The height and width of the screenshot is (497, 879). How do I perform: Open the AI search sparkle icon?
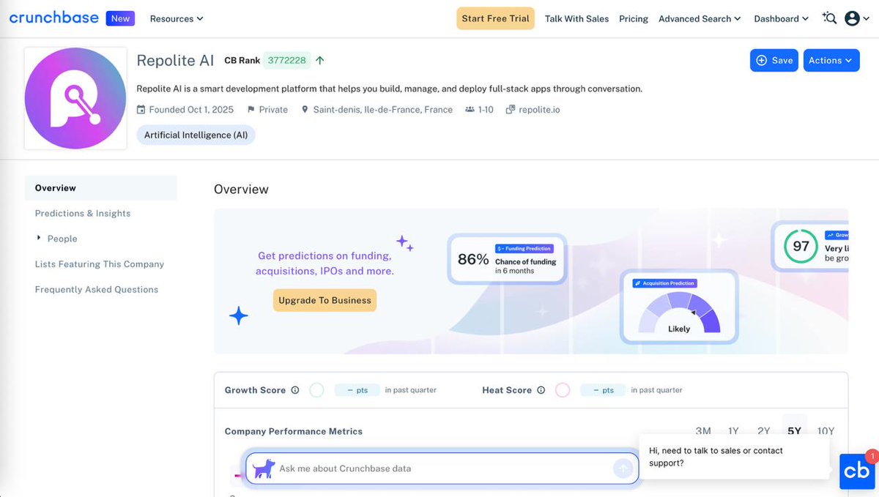point(829,18)
